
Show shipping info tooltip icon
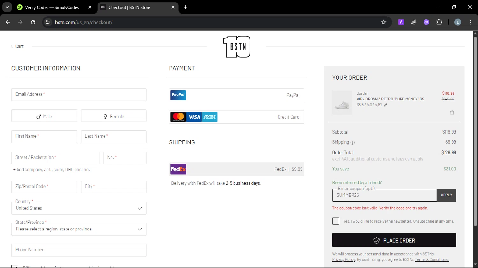pos(352,142)
